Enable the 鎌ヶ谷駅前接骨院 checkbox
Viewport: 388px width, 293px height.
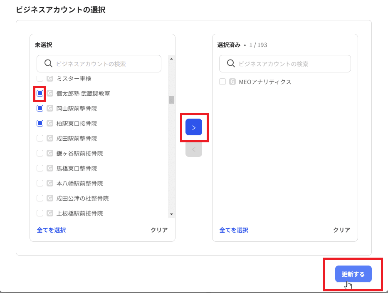point(40,153)
